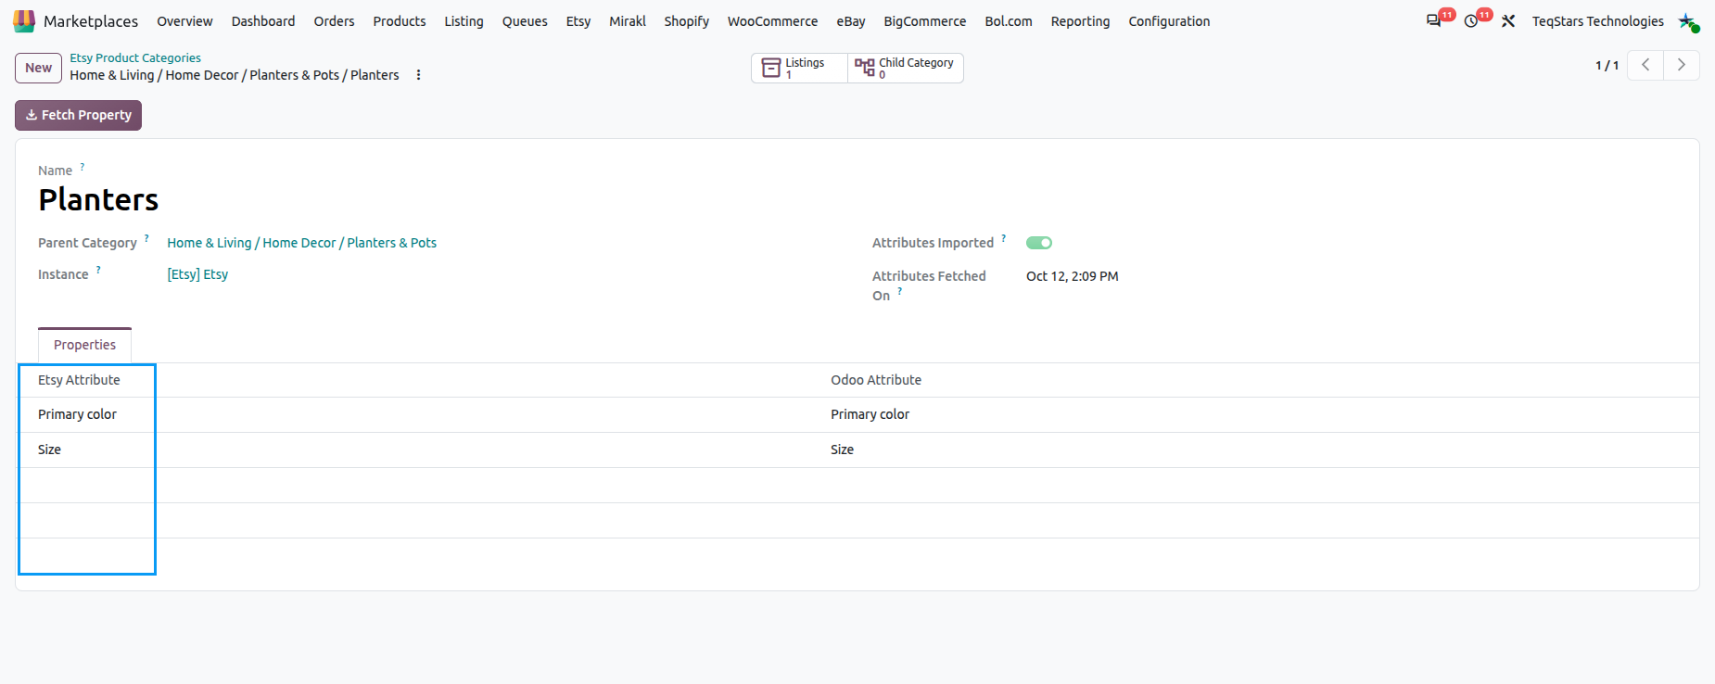
Task: Open the Etsy Product Categories breadcrumb link
Action: point(135,57)
